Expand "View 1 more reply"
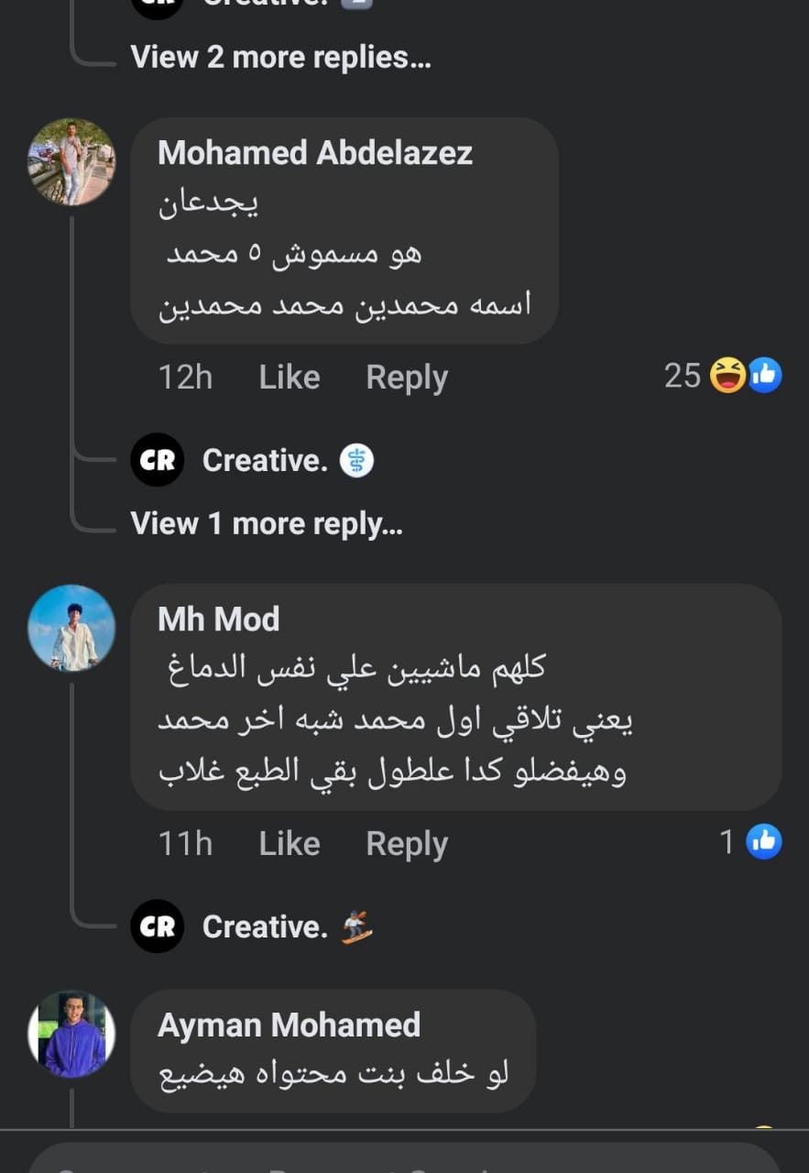 [267, 523]
